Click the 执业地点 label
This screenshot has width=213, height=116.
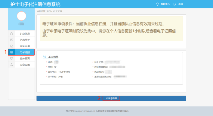click(x=99, y=72)
